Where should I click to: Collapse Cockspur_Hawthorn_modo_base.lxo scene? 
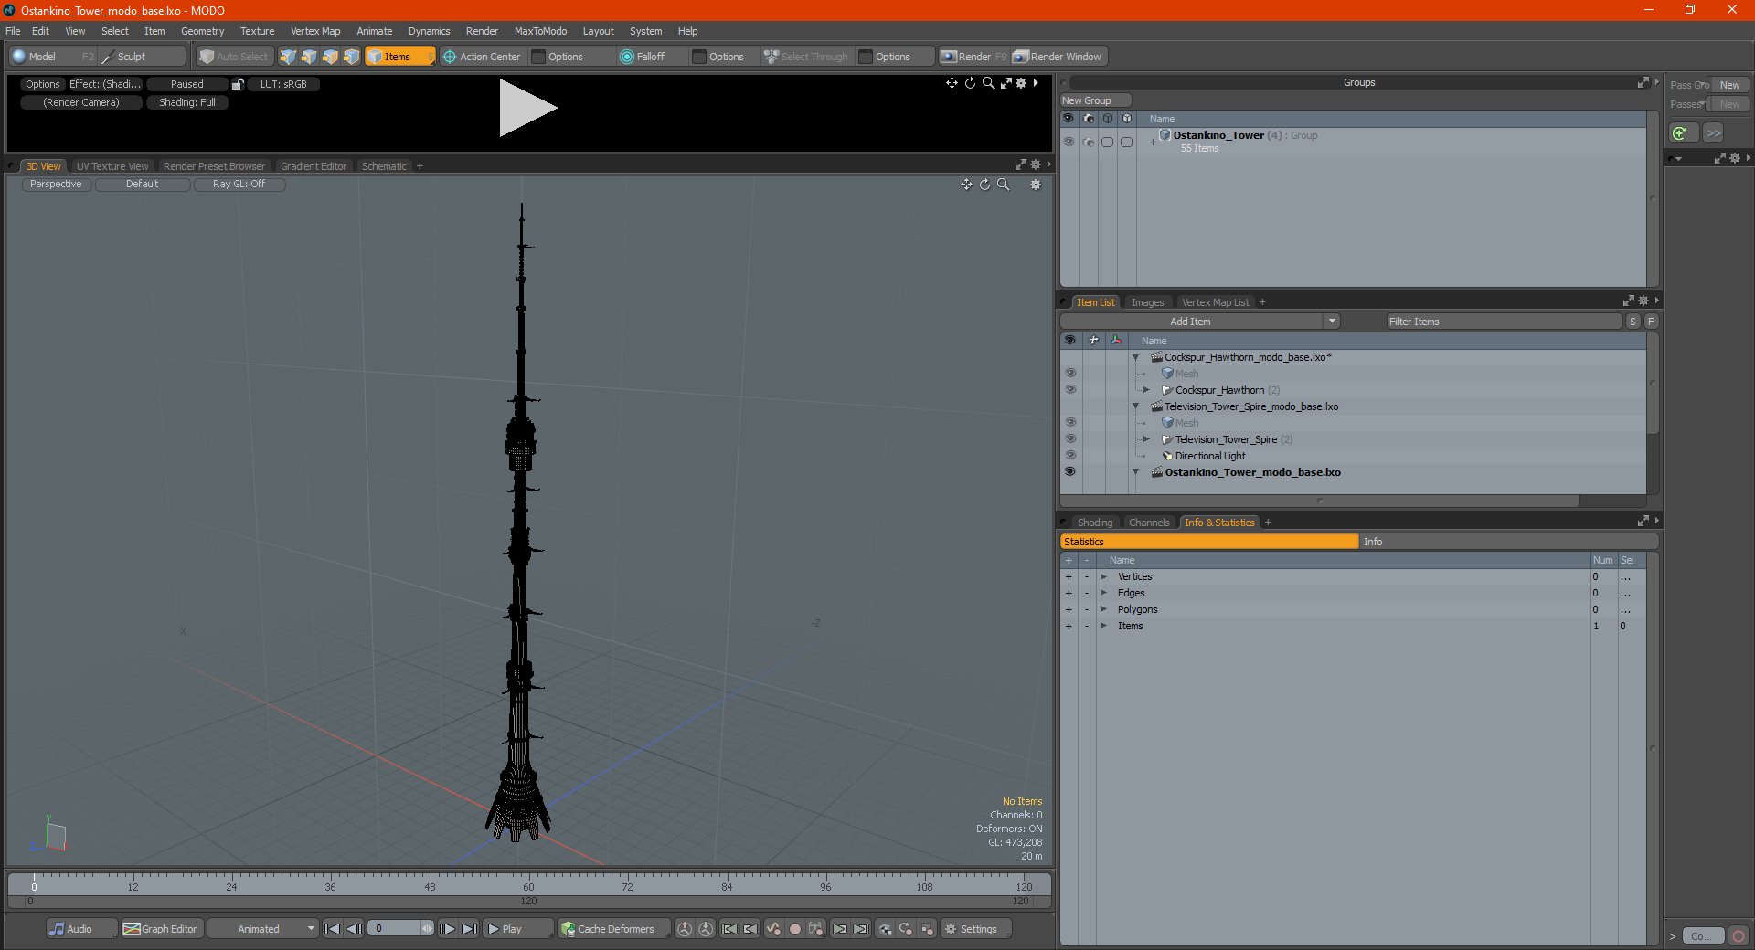coord(1135,357)
